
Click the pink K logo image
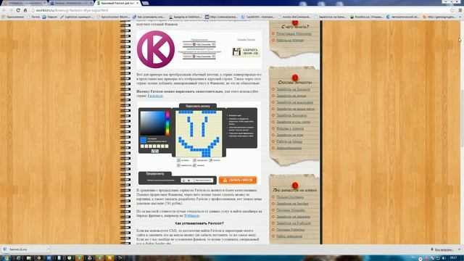156,49
